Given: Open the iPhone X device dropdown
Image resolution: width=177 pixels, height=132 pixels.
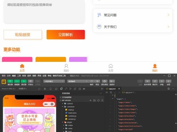Looking at the screenshot, I should pos(9,89).
